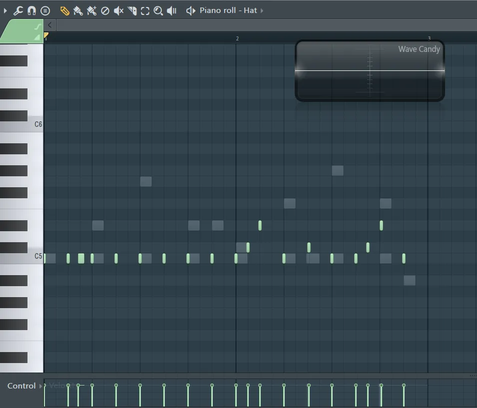
Task: Activate the Zoom magnifier tool
Action: coord(158,11)
